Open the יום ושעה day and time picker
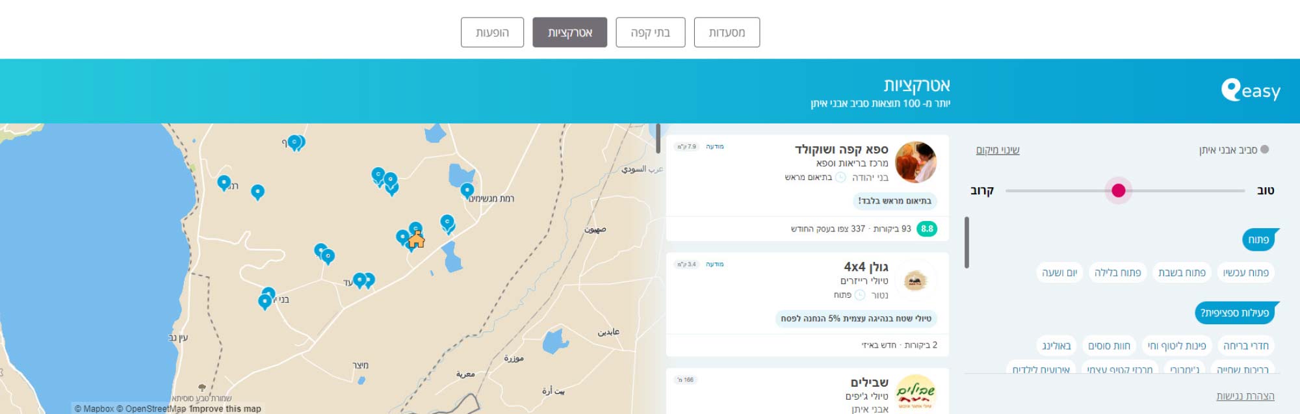The image size is (1300, 414). click(1059, 272)
